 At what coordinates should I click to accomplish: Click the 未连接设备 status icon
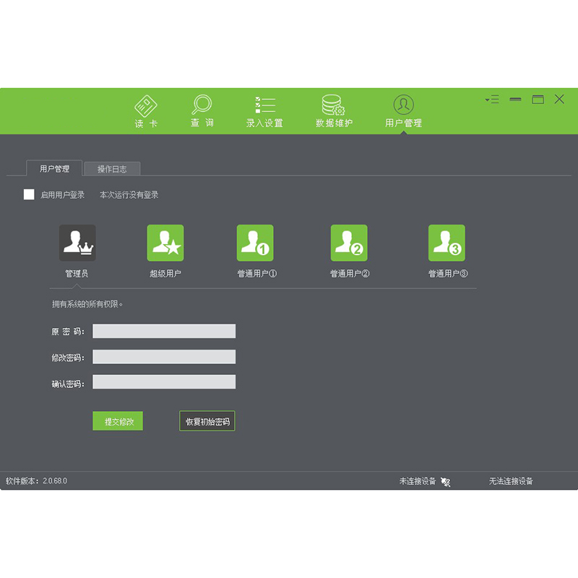pyautogui.click(x=446, y=482)
